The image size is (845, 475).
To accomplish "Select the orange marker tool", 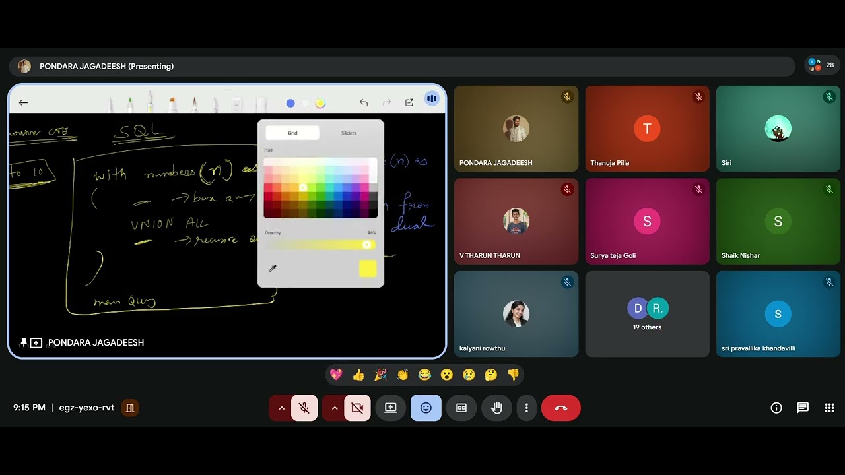I will tap(172, 104).
